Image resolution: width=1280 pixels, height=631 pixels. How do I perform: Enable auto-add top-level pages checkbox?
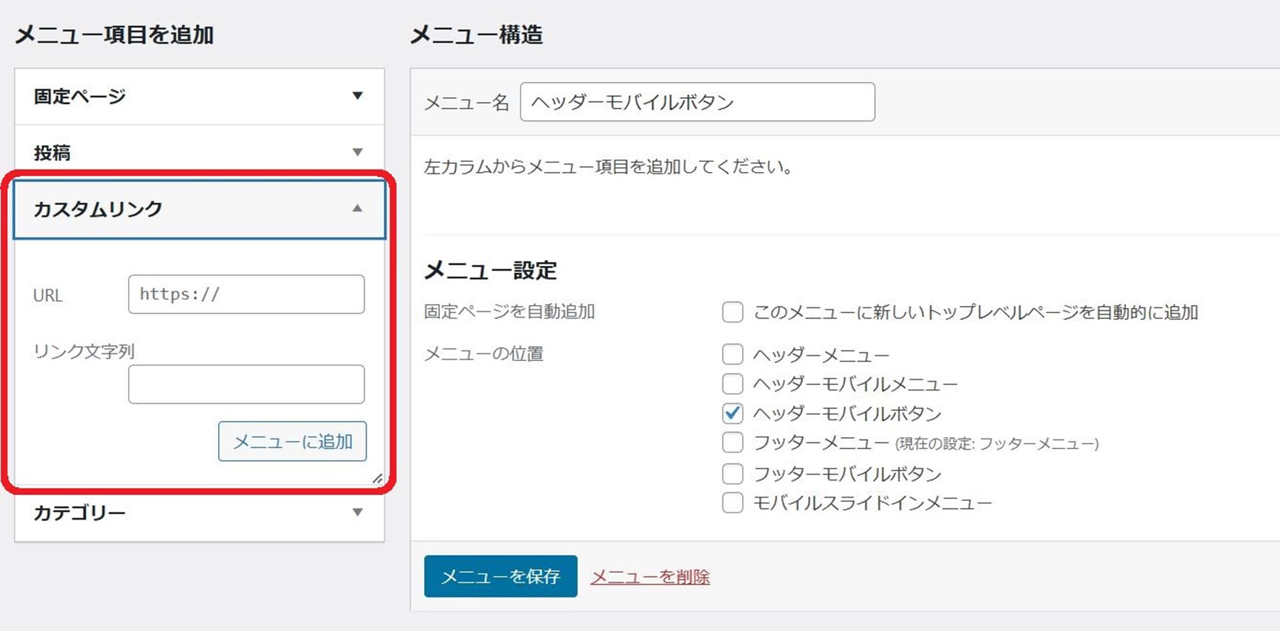click(x=732, y=312)
